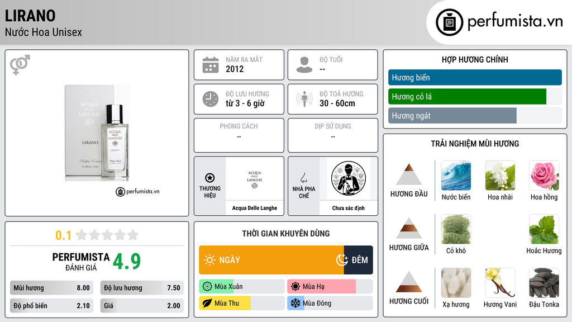Click the Hương đầu pyramid icon
The height and width of the screenshot is (322, 572).
[409, 174]
